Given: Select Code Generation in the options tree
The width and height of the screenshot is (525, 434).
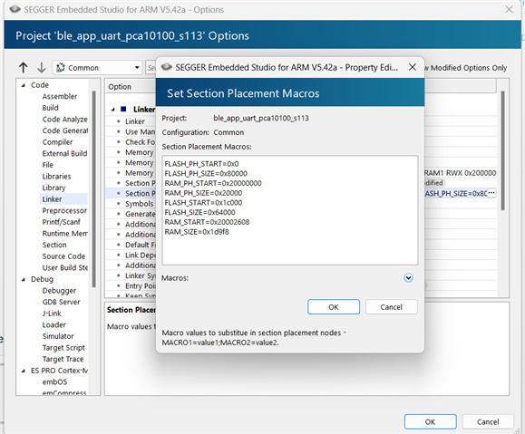Looking at the screenshot, I should [x=64, y=130].
